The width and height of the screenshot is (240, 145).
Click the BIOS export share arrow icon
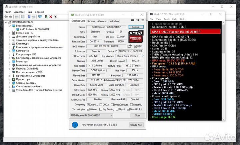pos(129,46)
